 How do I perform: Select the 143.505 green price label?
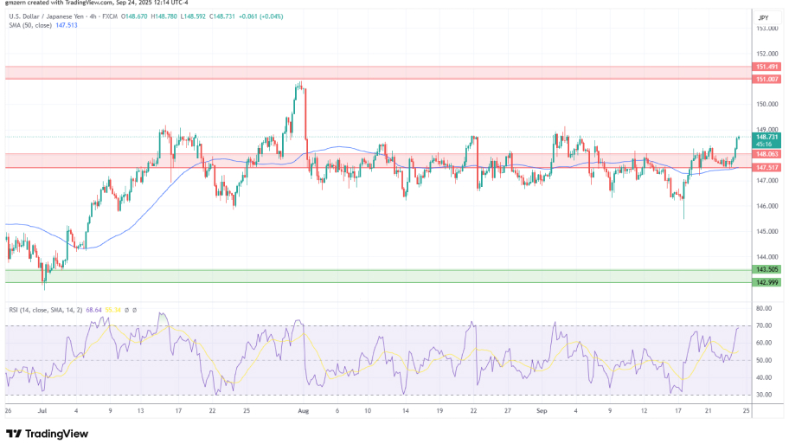[x=767, y=270]
